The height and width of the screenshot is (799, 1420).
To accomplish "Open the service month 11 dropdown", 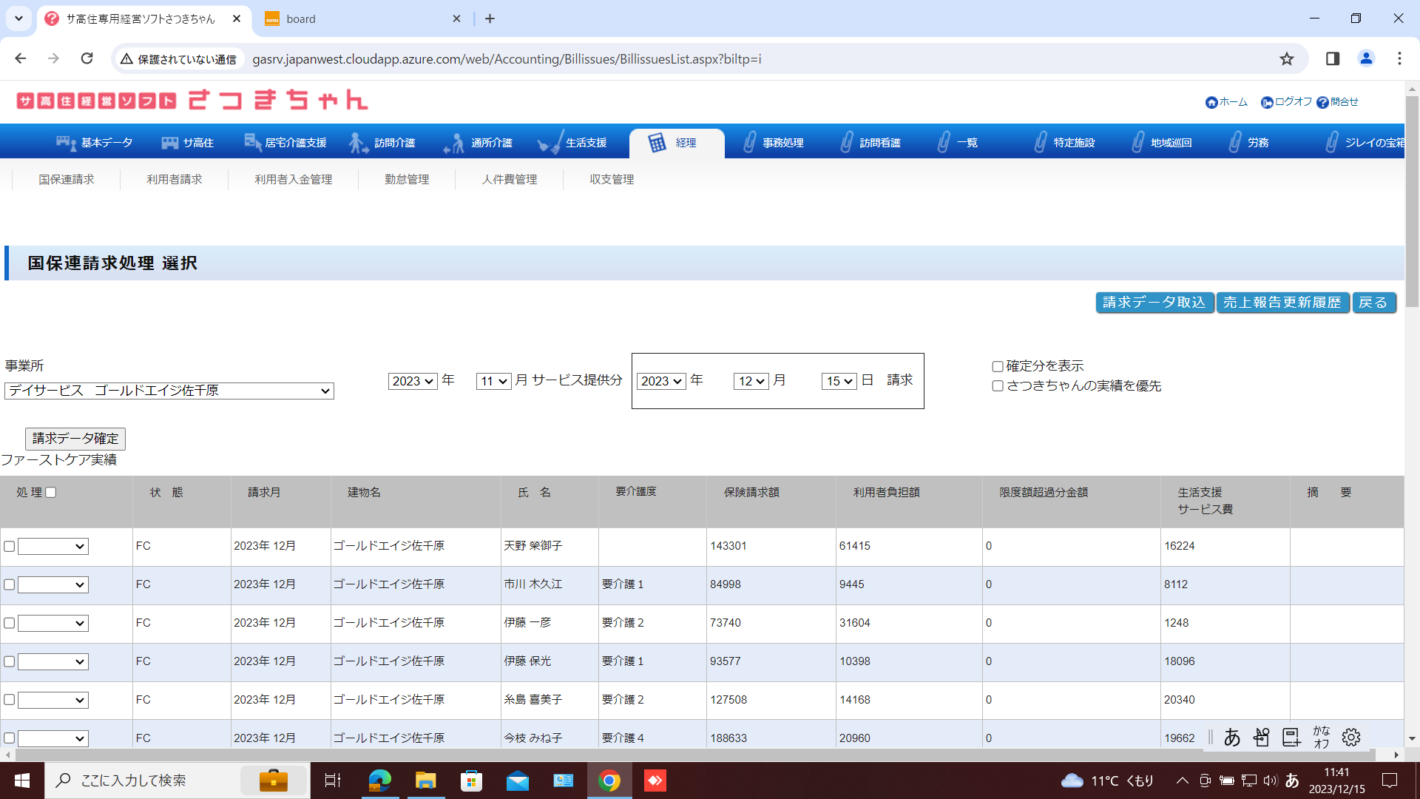I will 493,381.
